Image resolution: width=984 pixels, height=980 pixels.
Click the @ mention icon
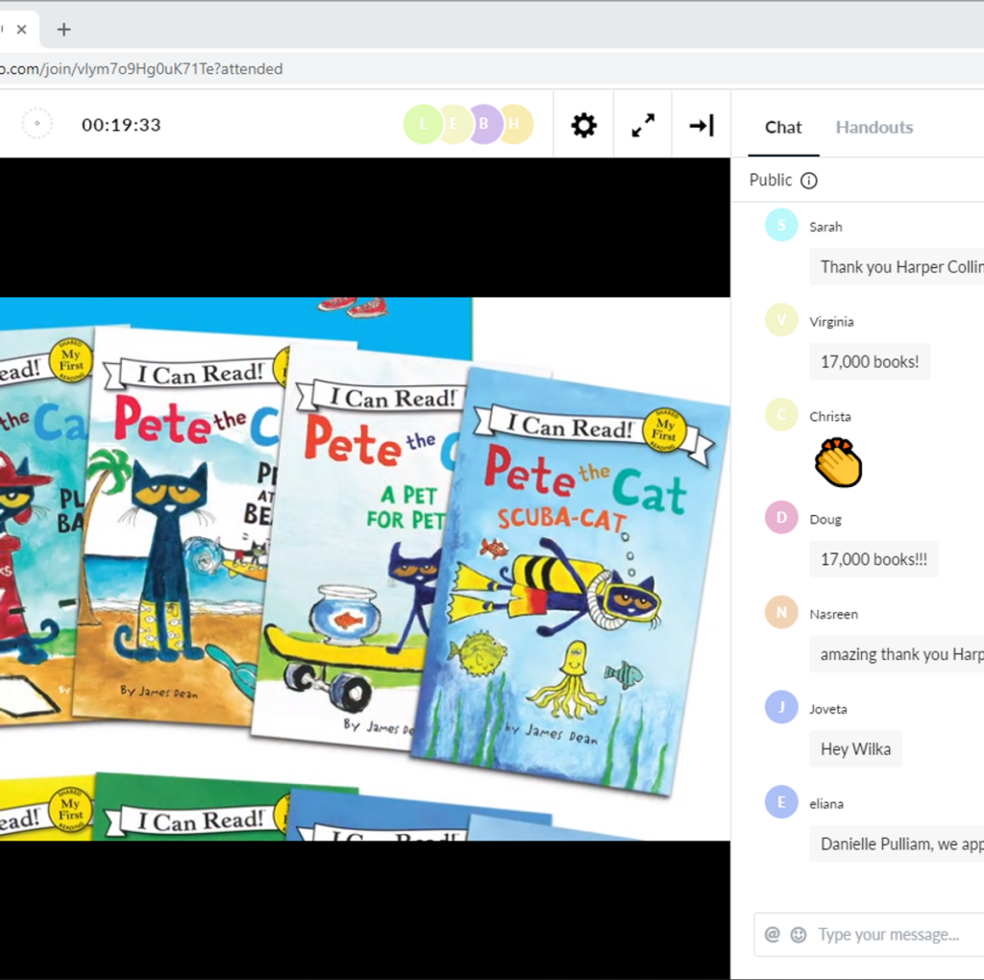coord(772,935)
